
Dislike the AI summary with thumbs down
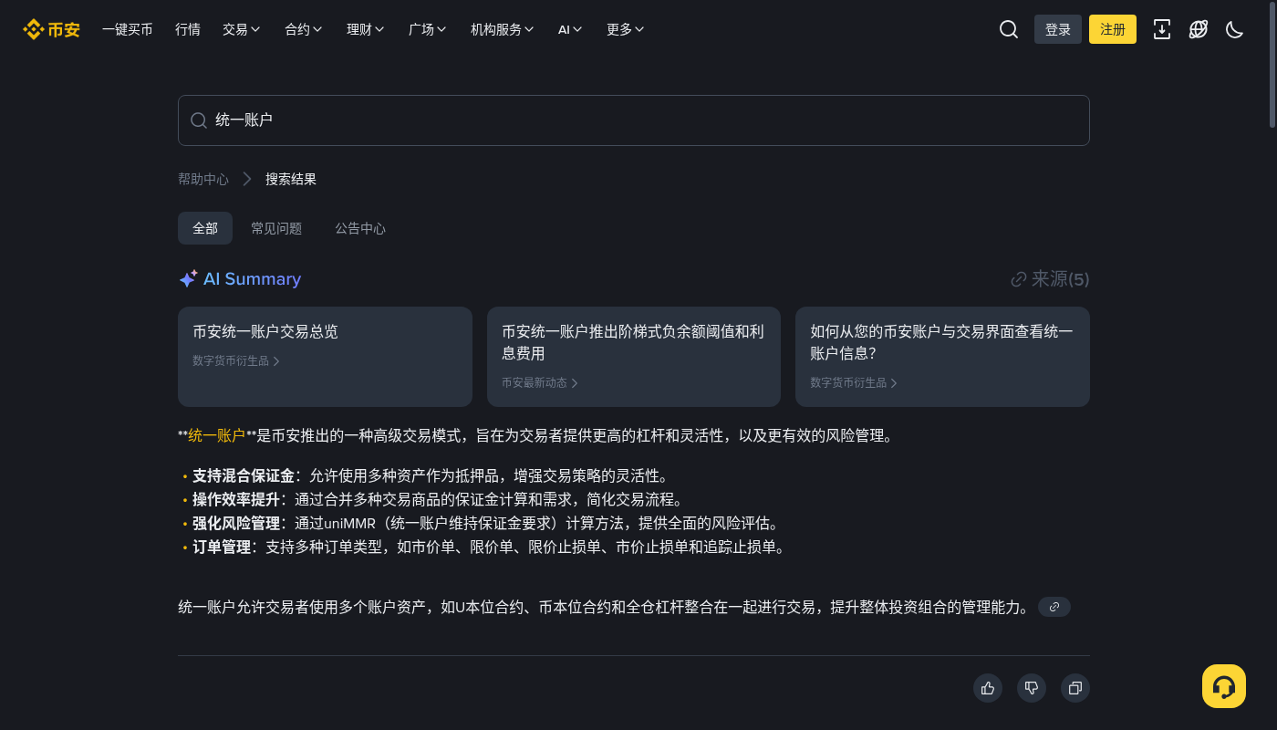[1032, 688]
